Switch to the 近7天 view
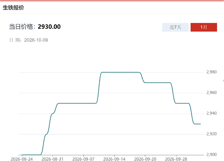The width and height of the screenshot is (224, 161). (x=175, y=27)
